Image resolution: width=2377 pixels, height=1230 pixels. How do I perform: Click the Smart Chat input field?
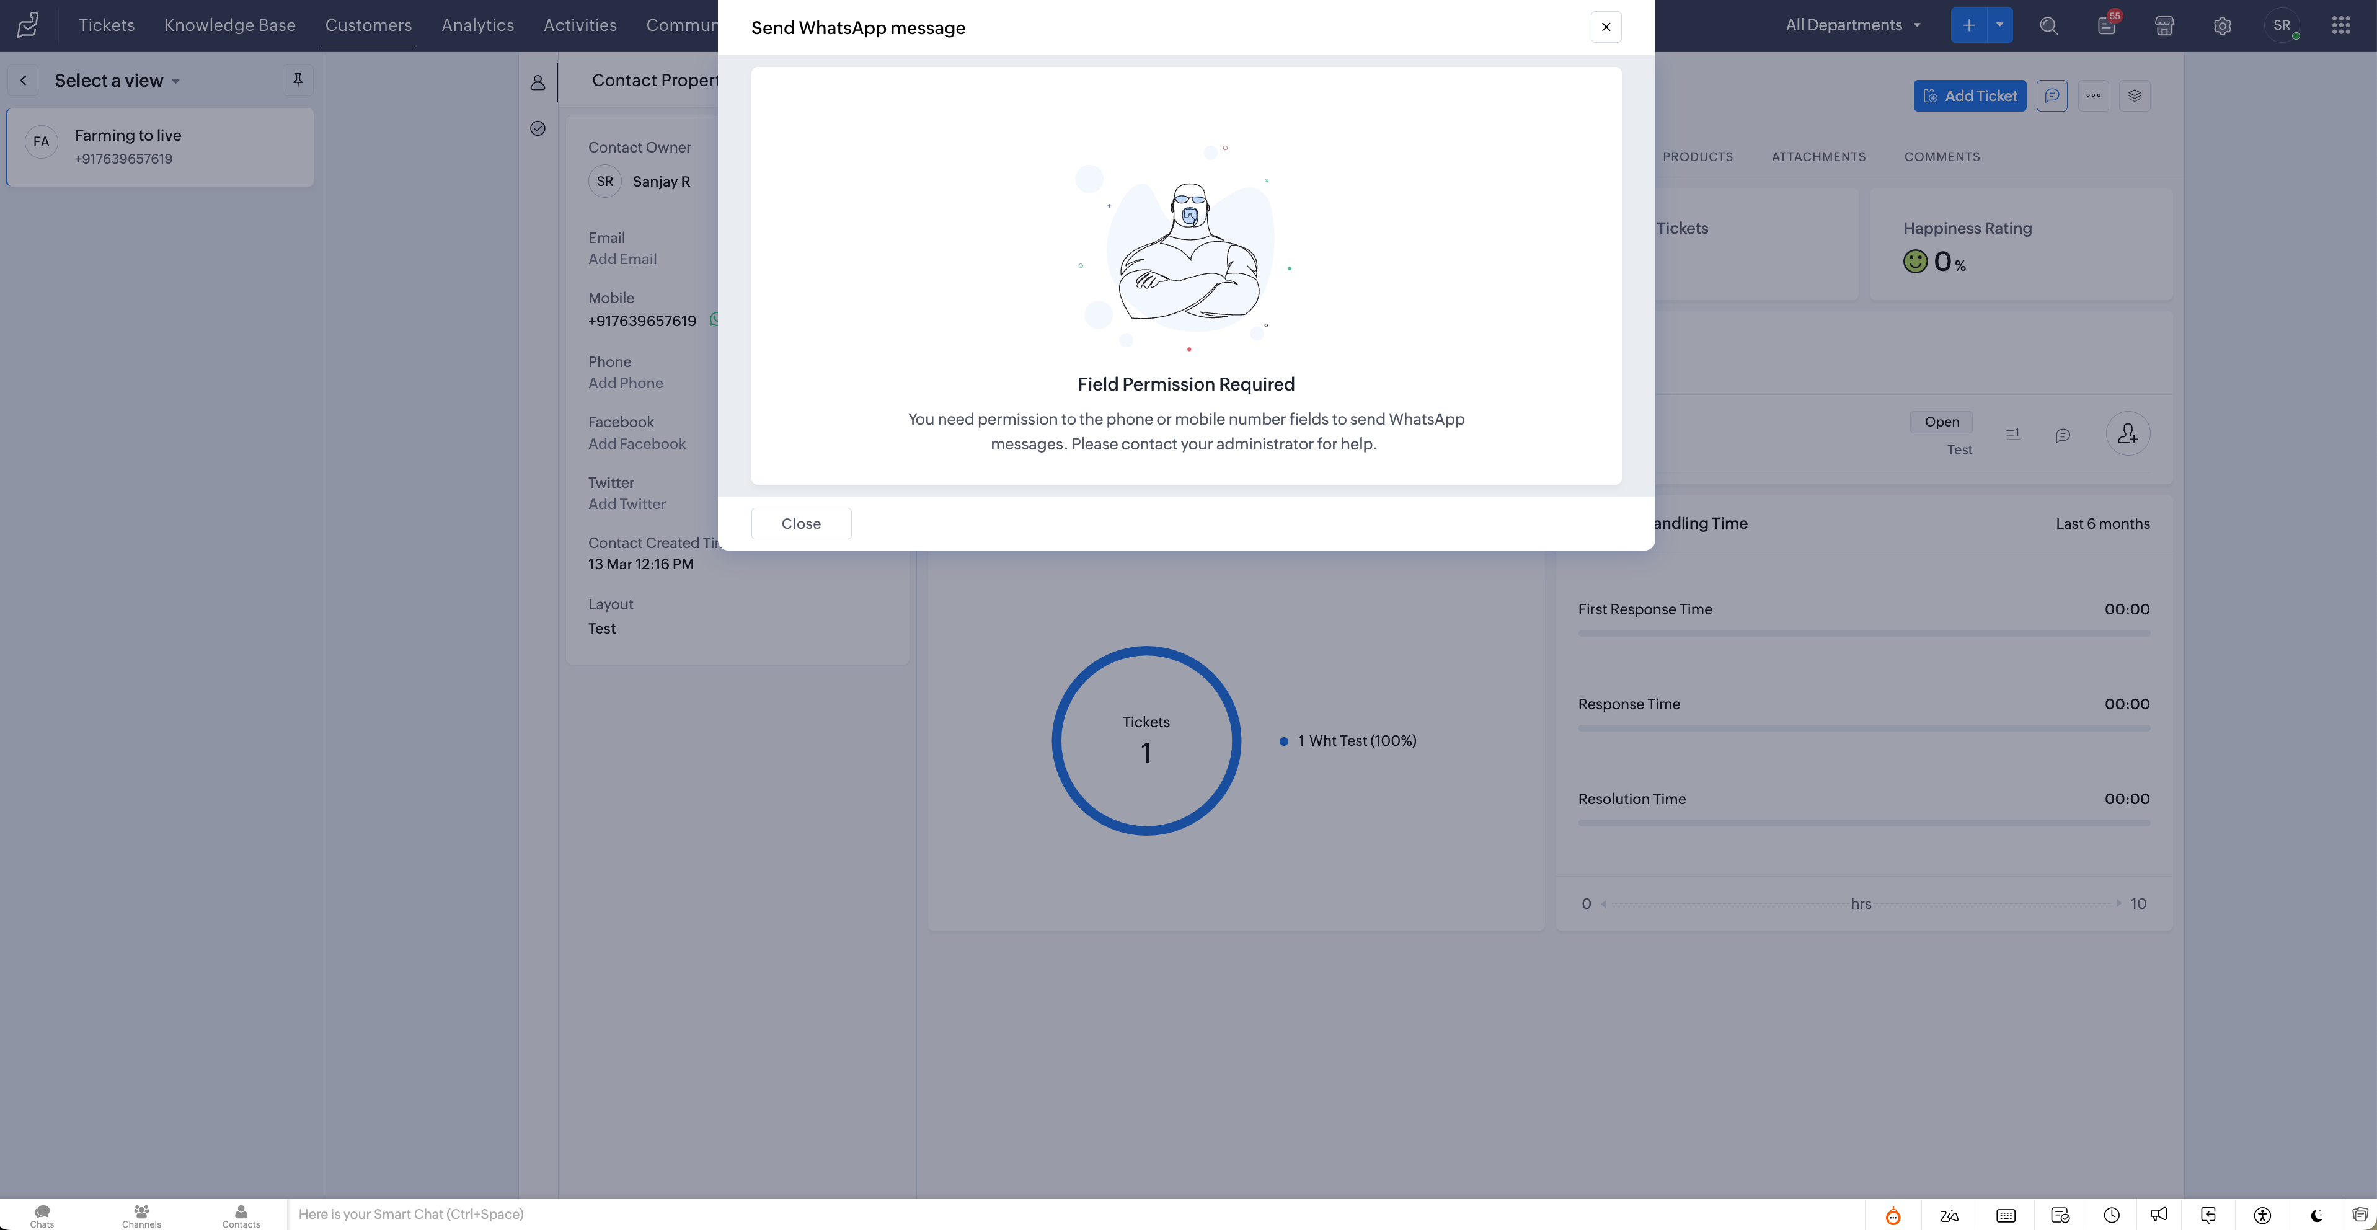tap(1076, 1215)
